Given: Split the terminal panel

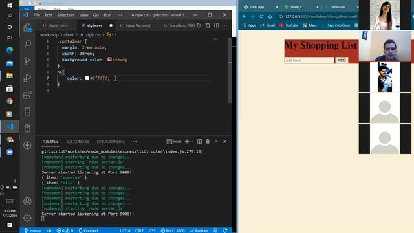Looking at the screenshot, I should pyautogui.click(x=200, y=142).
